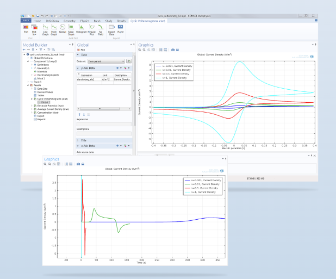Add a Far Field plot
The height and width of the screenshot is (279, 336).
101,30
